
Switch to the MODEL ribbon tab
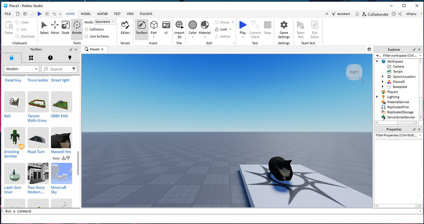(86, 14)
